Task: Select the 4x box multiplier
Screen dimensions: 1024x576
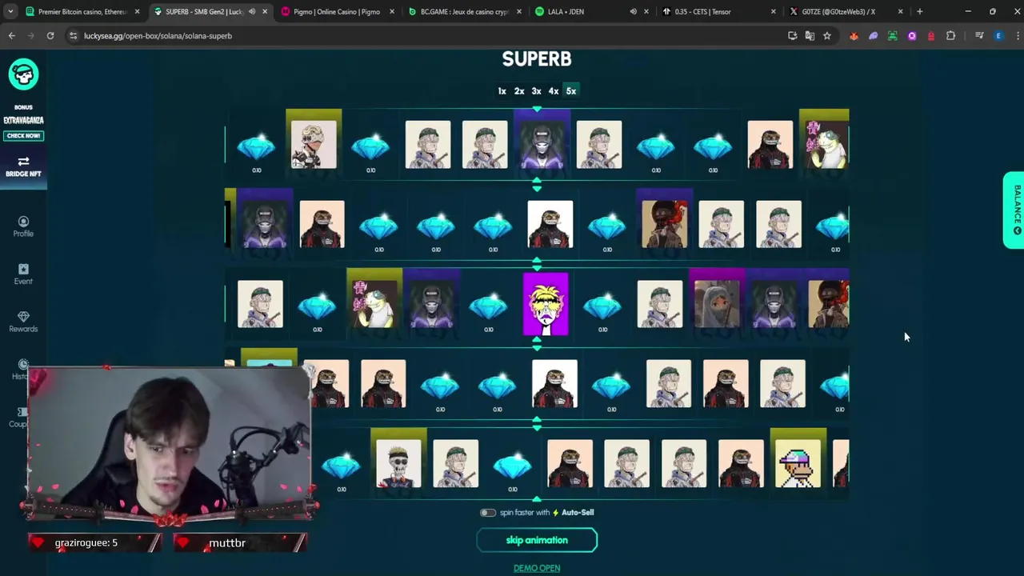Action: [554, 91]
